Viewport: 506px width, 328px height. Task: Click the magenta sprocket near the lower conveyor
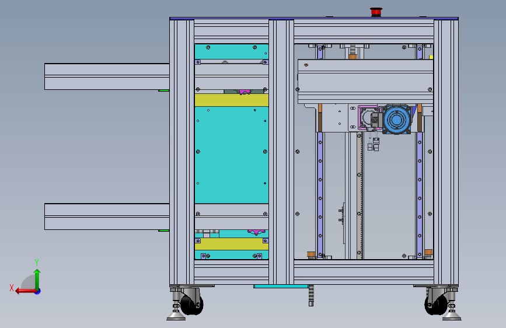click(x=256, y=232)
